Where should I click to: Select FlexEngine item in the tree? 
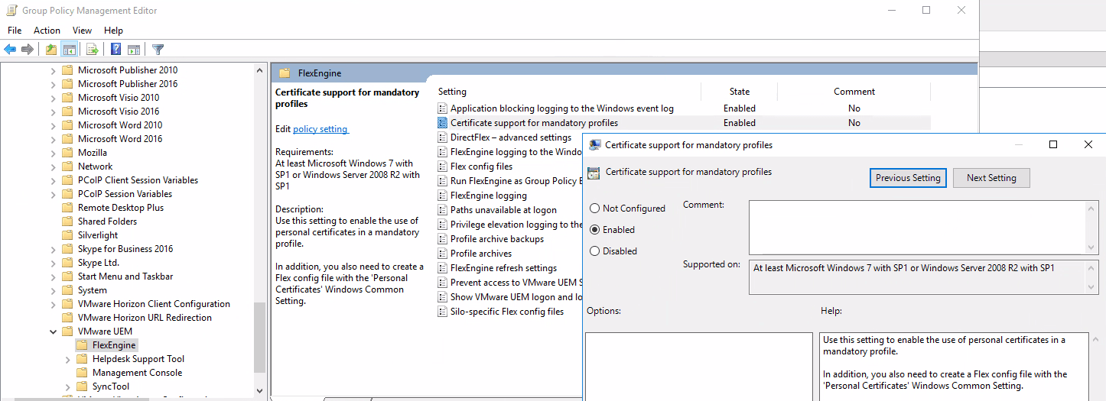[x=113, y=345]
